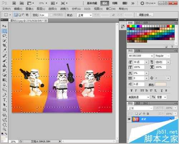Viewport: 179px width, 144px height.
Task: Select the Pen tool
Action: pyautogui.click(x=4, y=95)
